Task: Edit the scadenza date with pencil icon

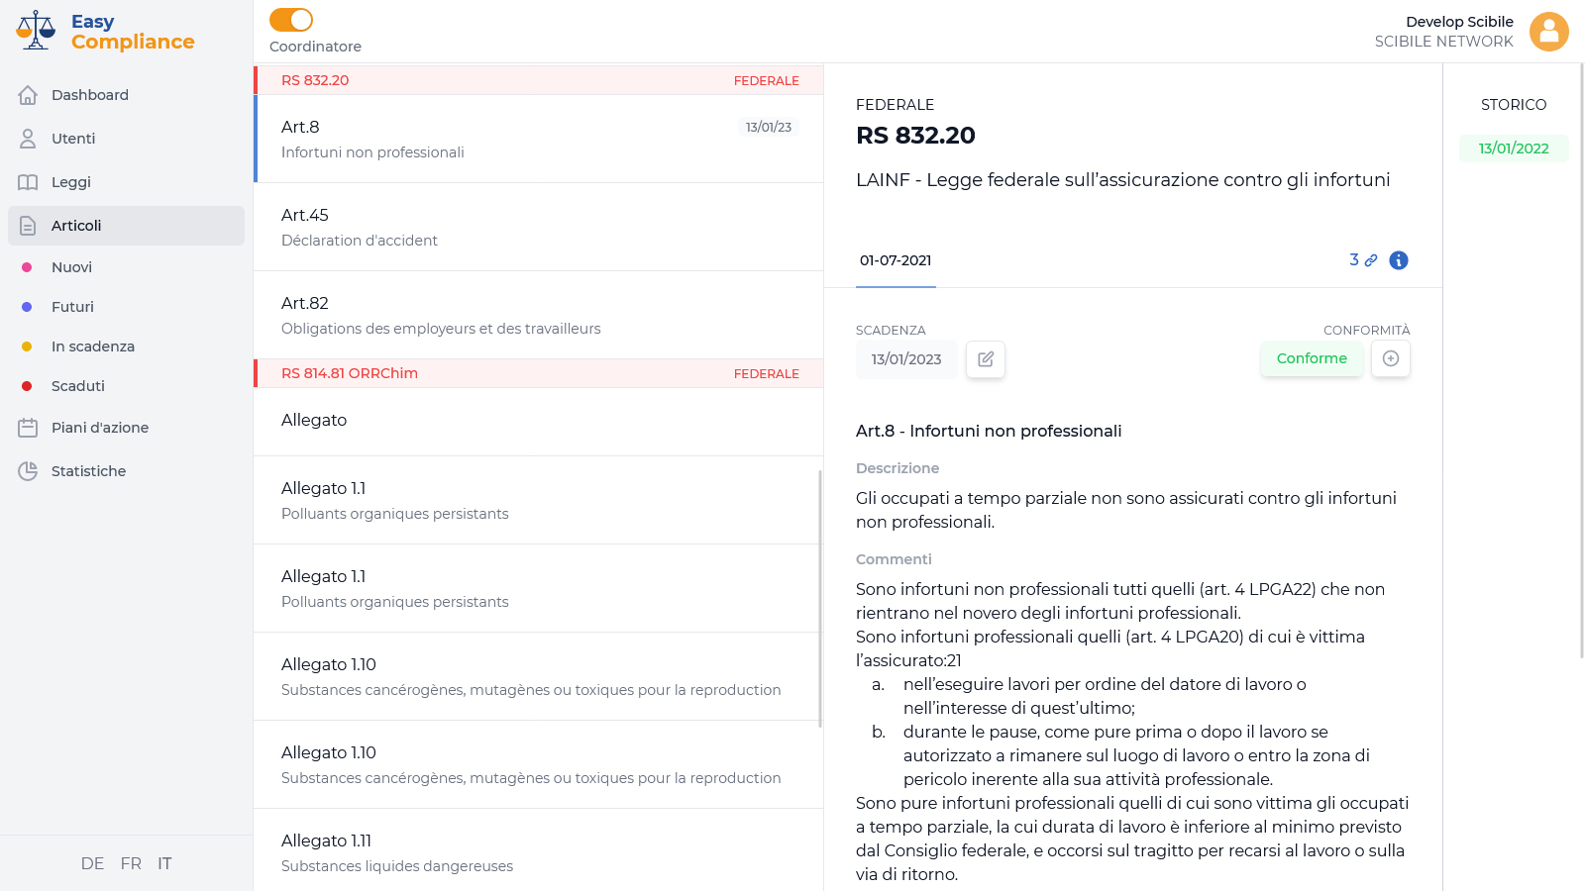Action: 986,359
